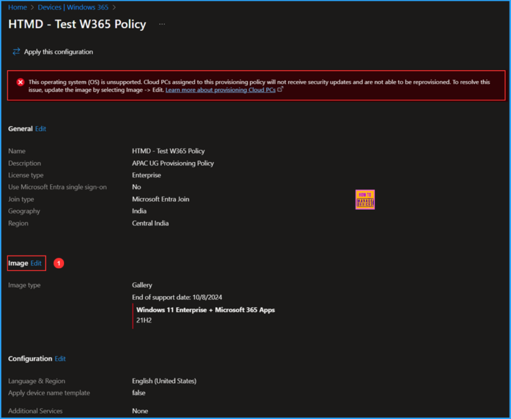This screenshot has height=419, width=511.
Task: Select APAC UG Provisioning Policy description
Action: click(x=173, y=163)
